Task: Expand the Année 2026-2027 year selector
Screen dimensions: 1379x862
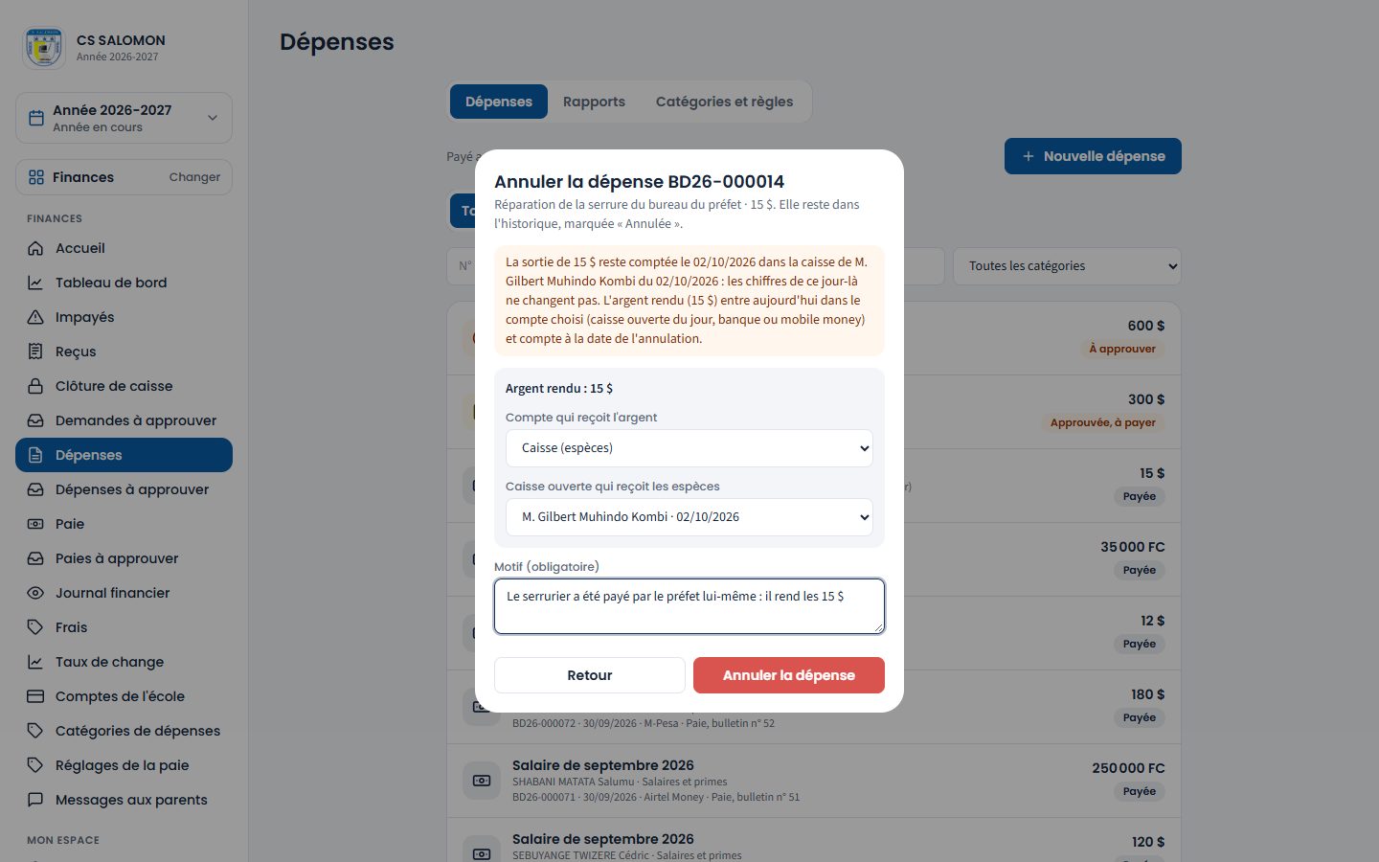Action: click(124, 118)
